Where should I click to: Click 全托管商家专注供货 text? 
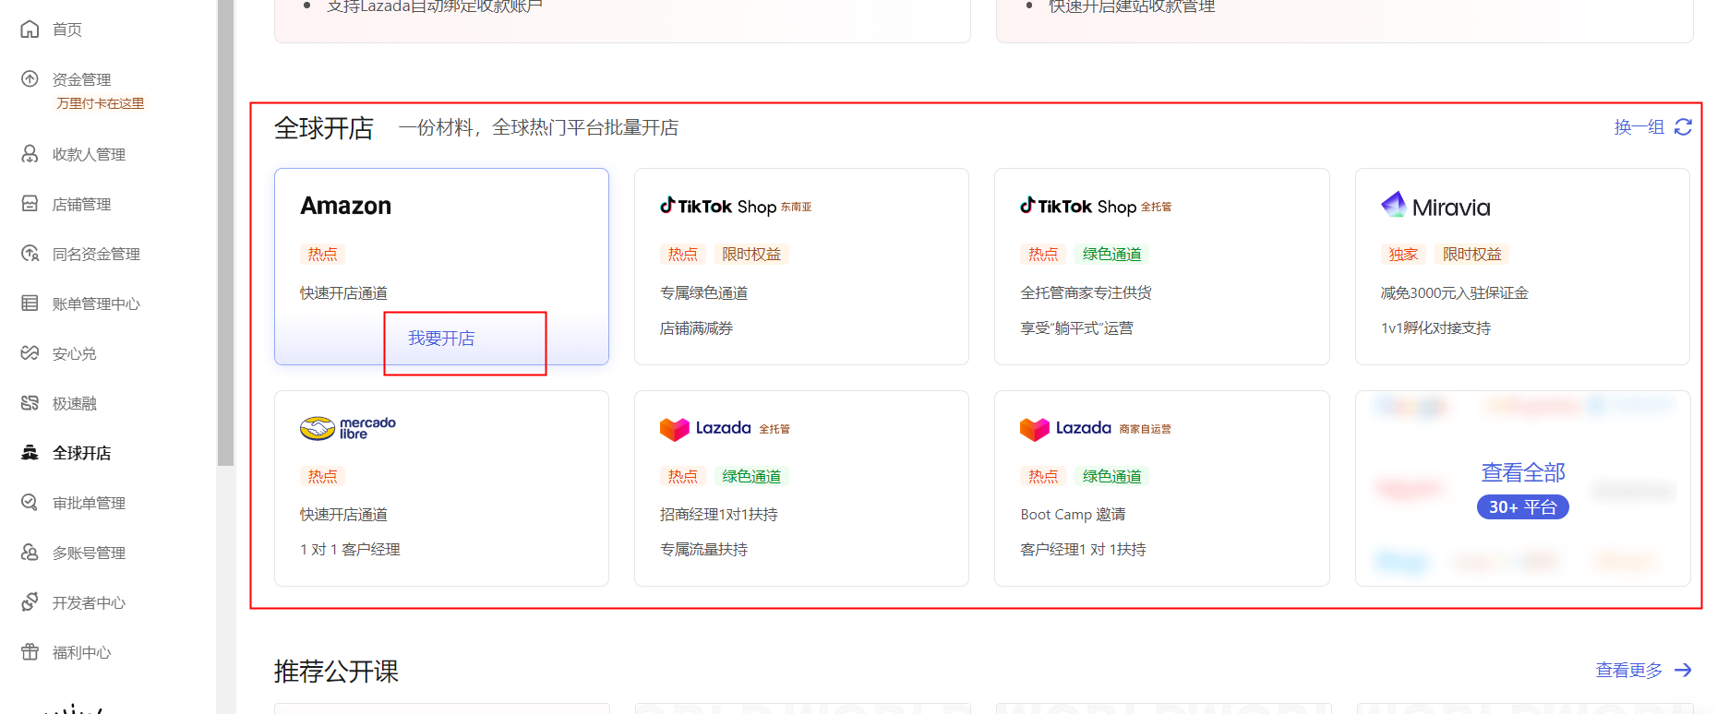(1086, 293)
